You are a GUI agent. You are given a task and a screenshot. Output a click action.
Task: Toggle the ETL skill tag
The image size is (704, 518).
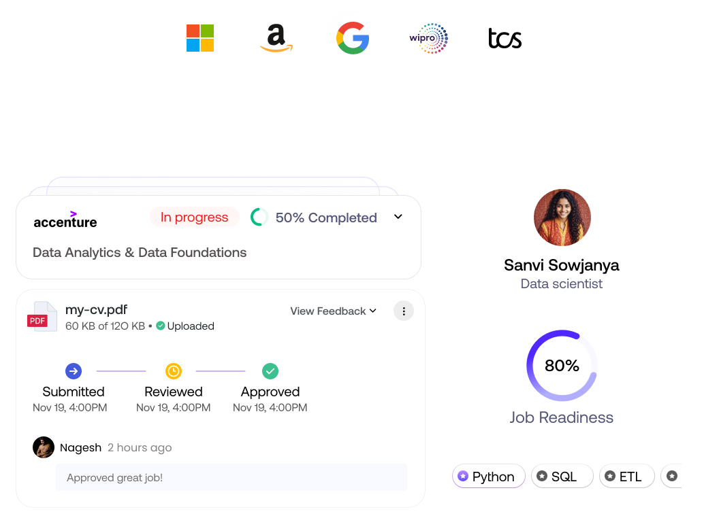click(x=626, y=477)
